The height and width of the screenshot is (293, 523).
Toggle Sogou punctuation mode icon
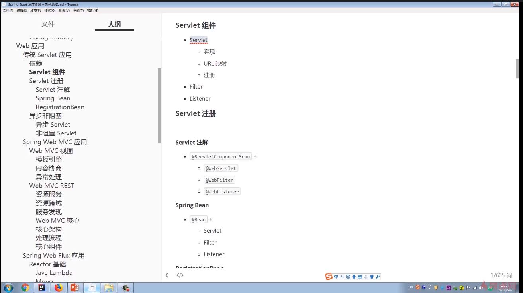pyautogui.click(x=342, y=277)
